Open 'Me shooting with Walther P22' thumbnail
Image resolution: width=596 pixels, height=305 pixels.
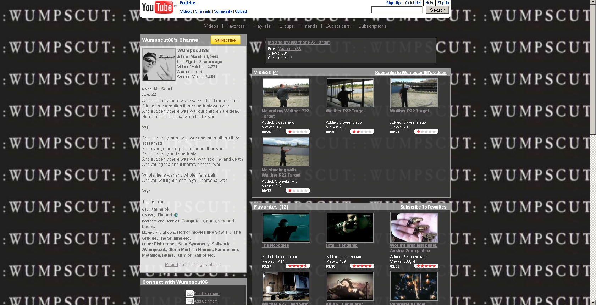tap(286, 152)
